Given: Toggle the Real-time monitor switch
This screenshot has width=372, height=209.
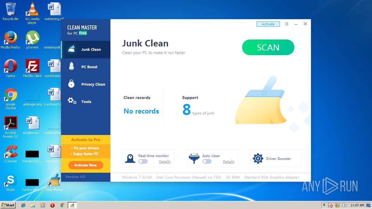Looking at the screenshot, I should coord(143,161).
